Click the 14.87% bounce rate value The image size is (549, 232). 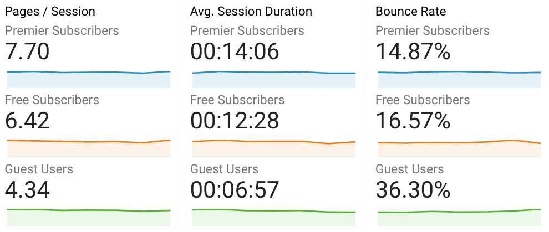pos(413,51)
